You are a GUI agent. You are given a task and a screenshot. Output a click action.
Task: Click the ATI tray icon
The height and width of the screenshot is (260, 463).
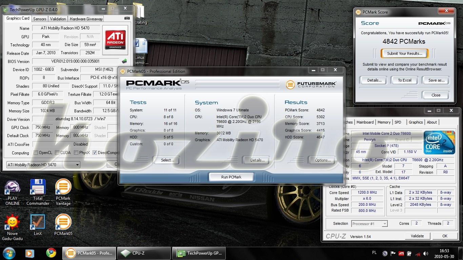(401, 253)
